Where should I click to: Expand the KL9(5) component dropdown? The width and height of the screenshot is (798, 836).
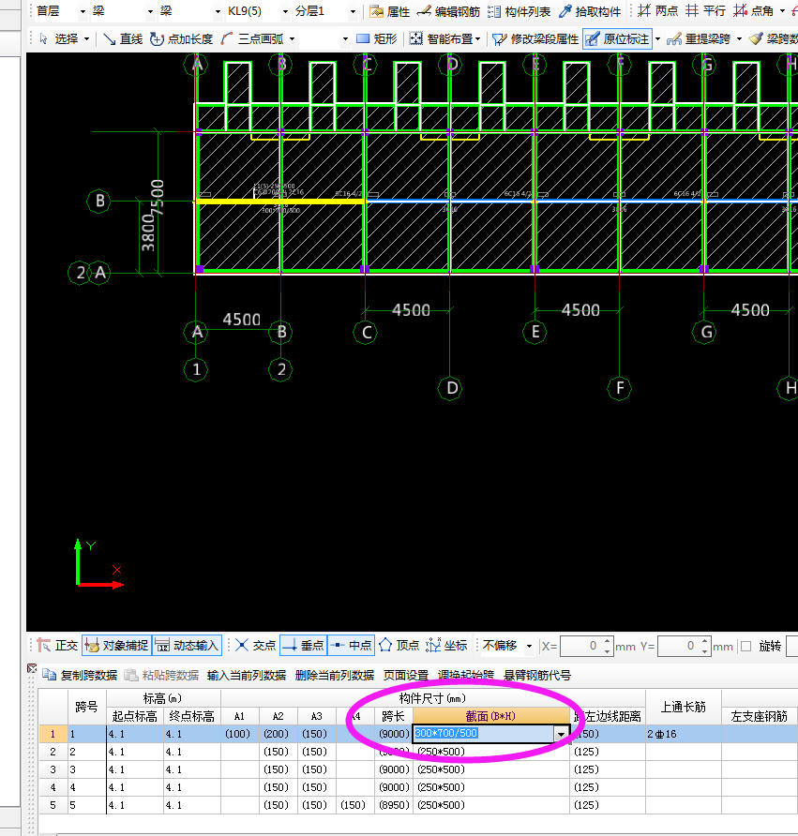click(x=286, y=11)
